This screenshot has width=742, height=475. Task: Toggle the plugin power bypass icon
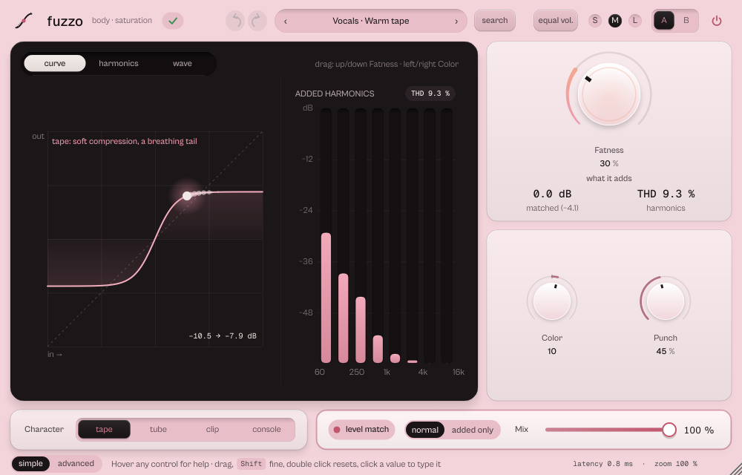[717, 21]
